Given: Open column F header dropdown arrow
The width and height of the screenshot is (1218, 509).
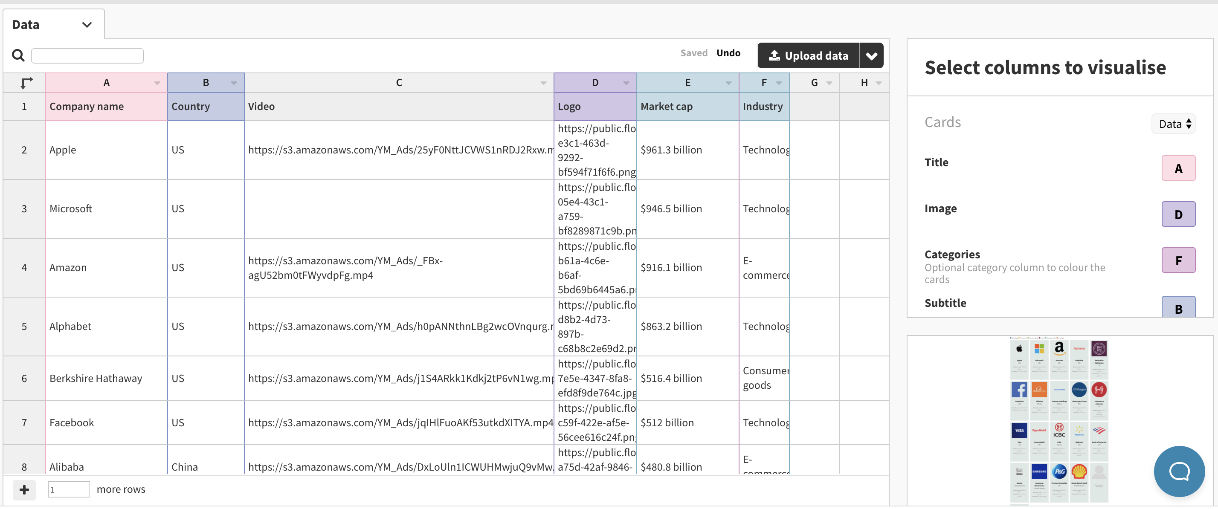Looking at the screenshot, I should [779, 83].
